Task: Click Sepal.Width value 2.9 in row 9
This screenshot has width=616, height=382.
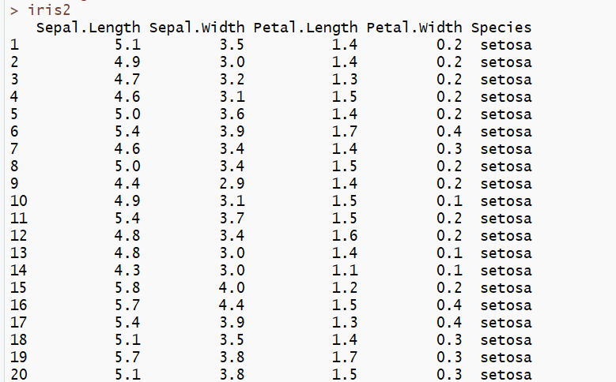Action: click(232, 184)
